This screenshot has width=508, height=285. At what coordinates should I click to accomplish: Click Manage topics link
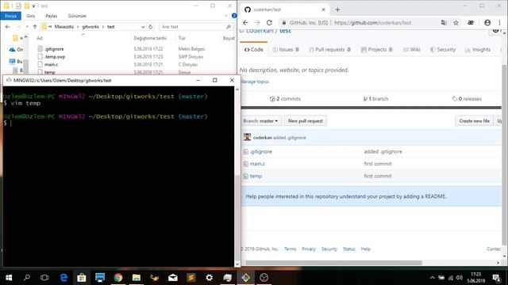[255, 82]
